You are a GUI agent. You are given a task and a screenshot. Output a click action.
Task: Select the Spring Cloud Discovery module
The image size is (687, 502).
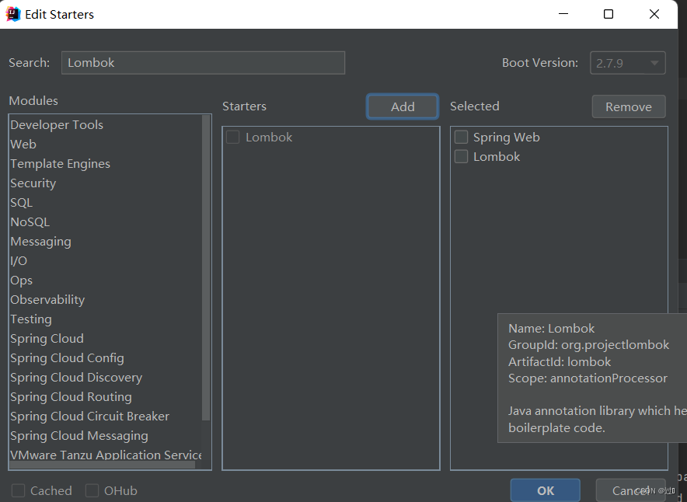105,377
